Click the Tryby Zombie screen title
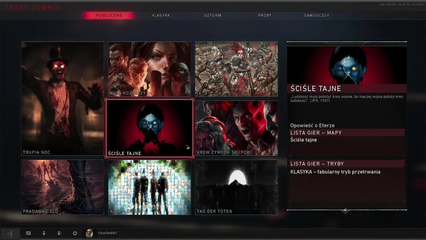This screenshot has width=426, height=240. coord(33,7)
